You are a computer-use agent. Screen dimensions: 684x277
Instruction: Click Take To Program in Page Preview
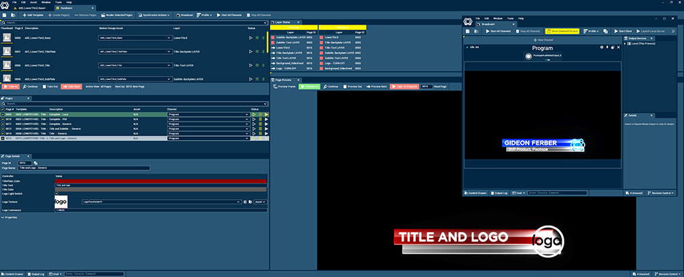(x=404, y=87)
